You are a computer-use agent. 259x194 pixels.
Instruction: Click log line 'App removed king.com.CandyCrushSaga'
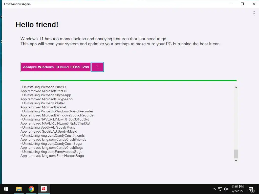[x=52, y=148]
